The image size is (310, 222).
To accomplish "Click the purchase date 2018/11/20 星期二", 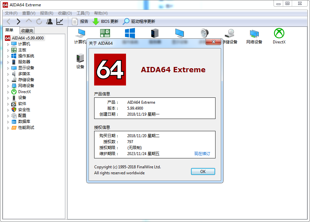I will (143, 136).
